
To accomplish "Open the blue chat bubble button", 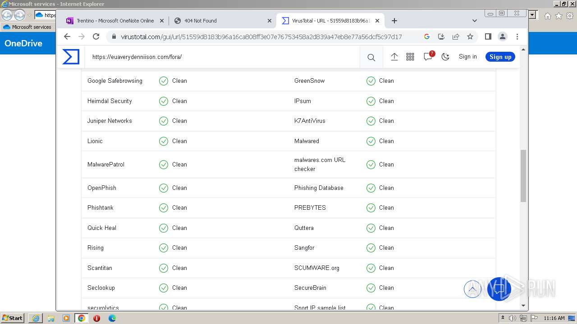I will coord(499,289).
